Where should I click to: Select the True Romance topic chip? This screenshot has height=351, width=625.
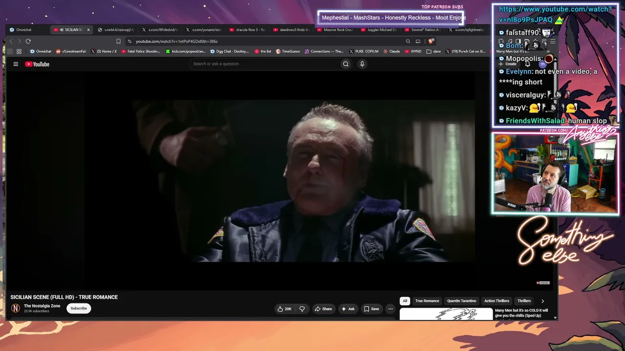coord(427,301)
